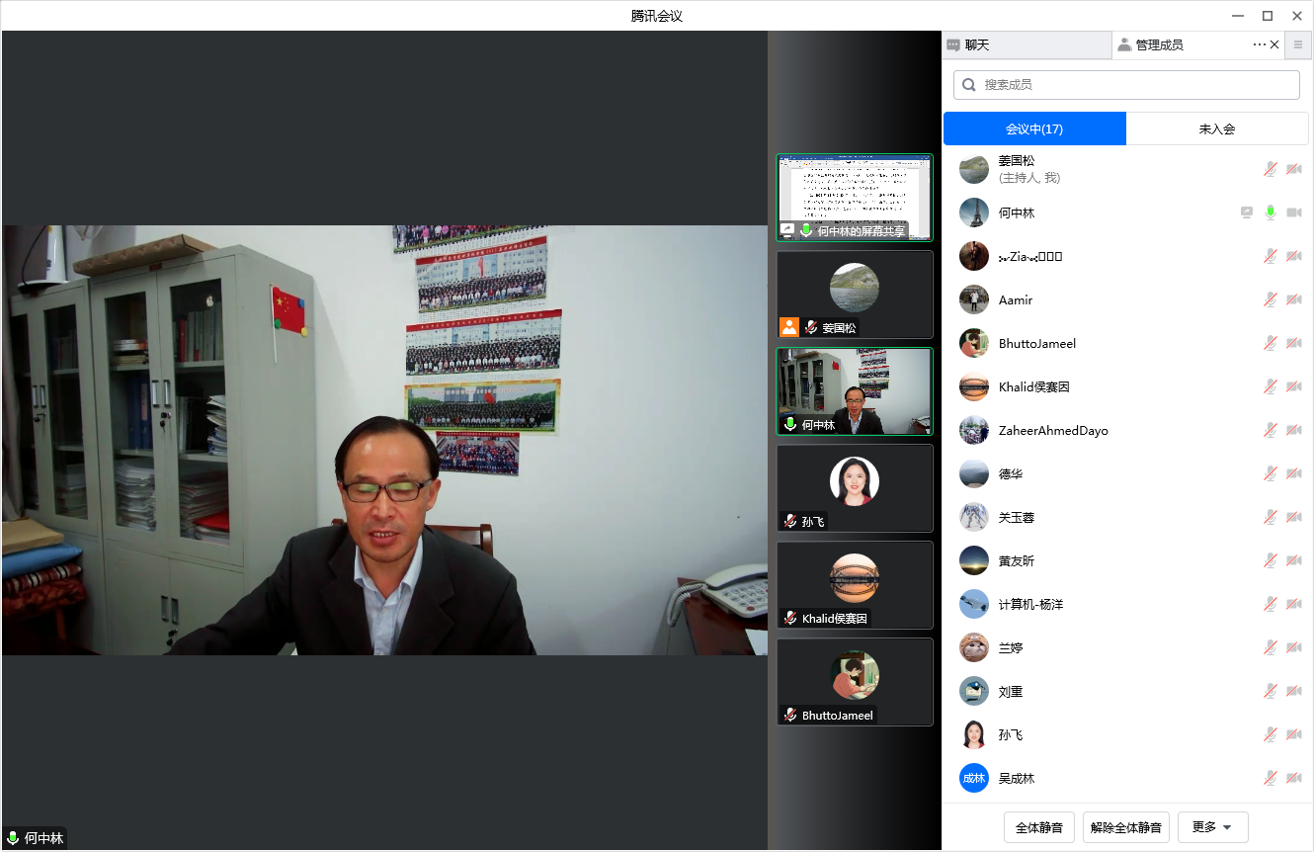This screenshot has height=852, width=1314.
Task: Click the three-dots icon on 管理成员 tab
Action: [x=1259, y=44]
